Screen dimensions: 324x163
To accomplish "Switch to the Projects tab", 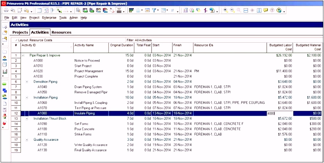I will coord(20,32).
